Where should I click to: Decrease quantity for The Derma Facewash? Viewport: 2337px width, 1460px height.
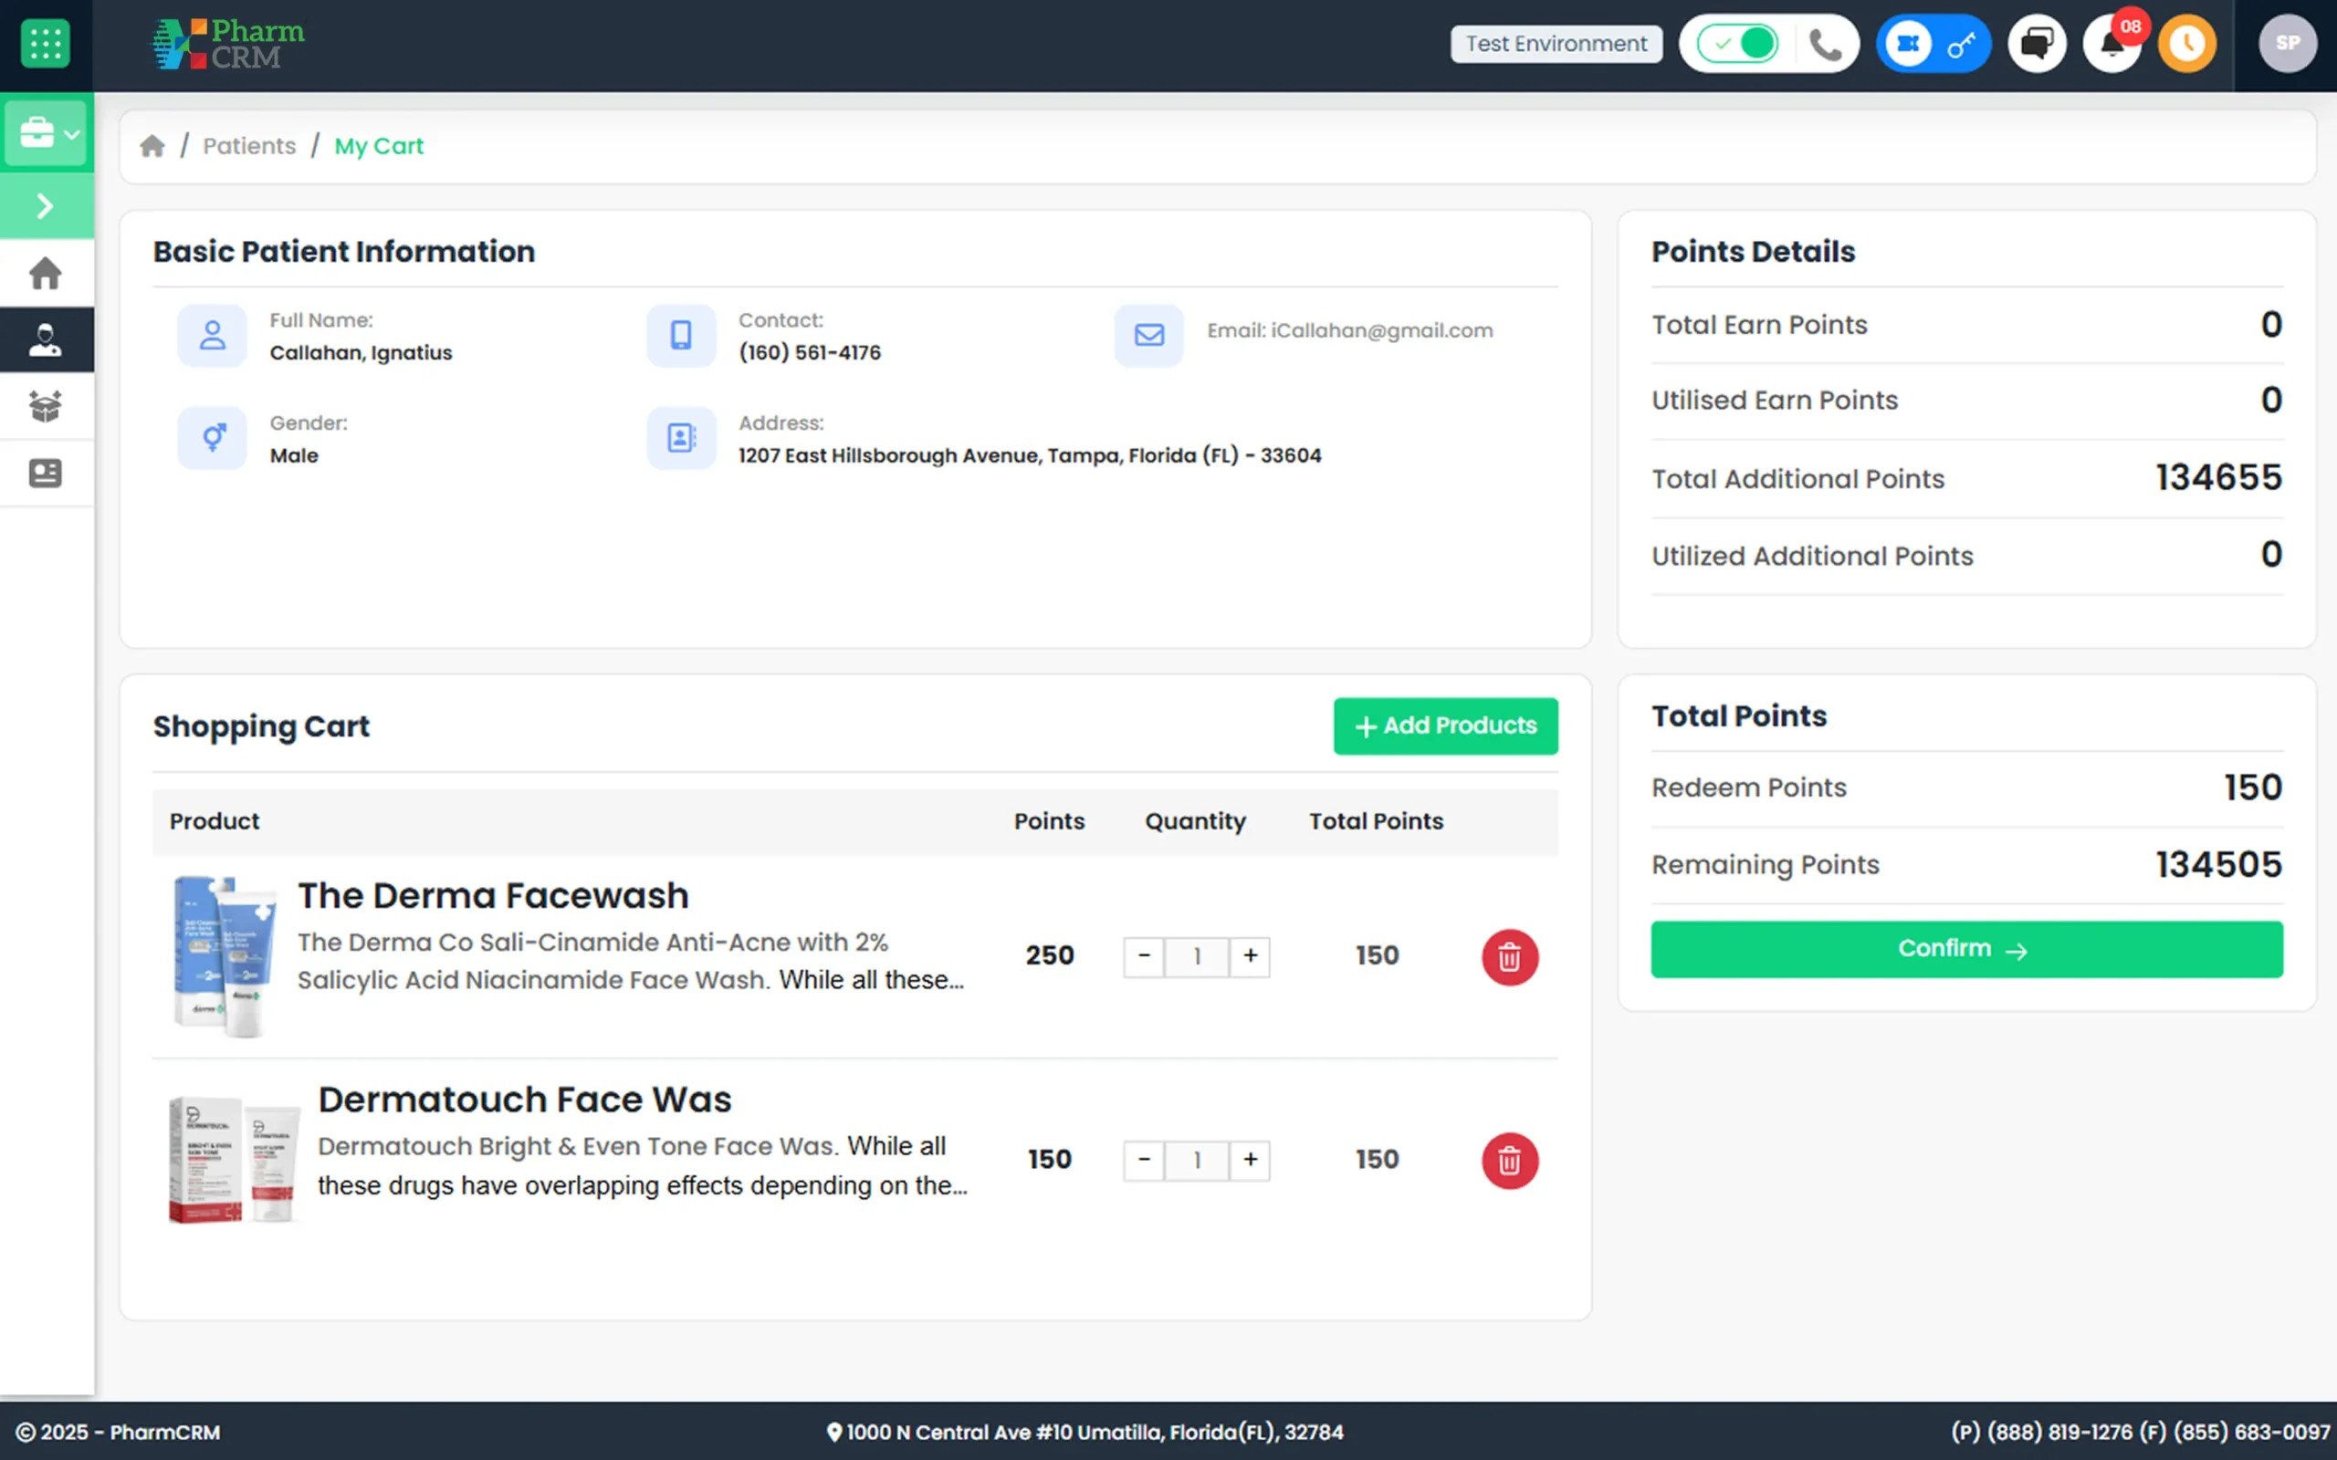[x=1143, y=956]
